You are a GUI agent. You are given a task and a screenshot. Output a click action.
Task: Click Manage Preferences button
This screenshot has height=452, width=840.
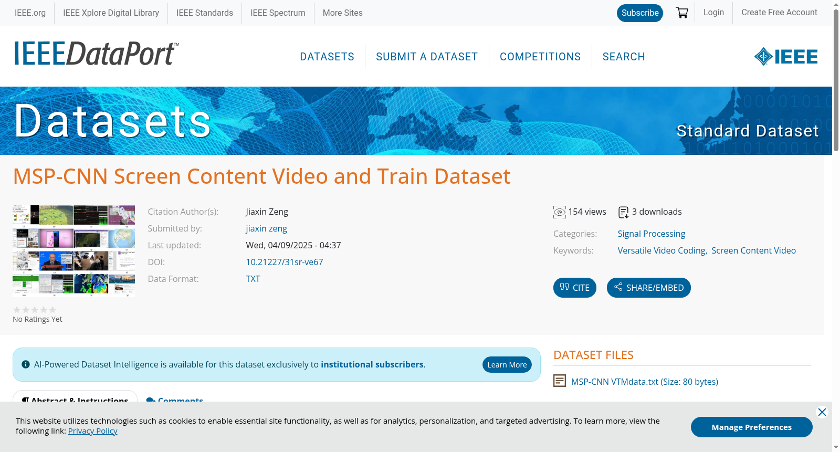(x=752, y=427)
